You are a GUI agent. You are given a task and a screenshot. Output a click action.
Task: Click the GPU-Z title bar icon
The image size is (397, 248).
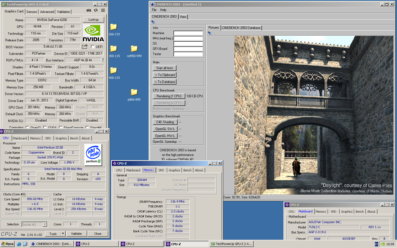click(4, 4)
